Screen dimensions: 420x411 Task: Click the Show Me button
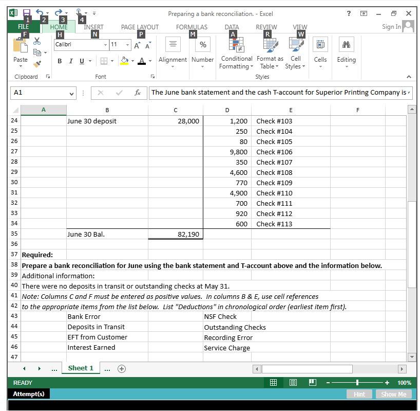[393, 394]
